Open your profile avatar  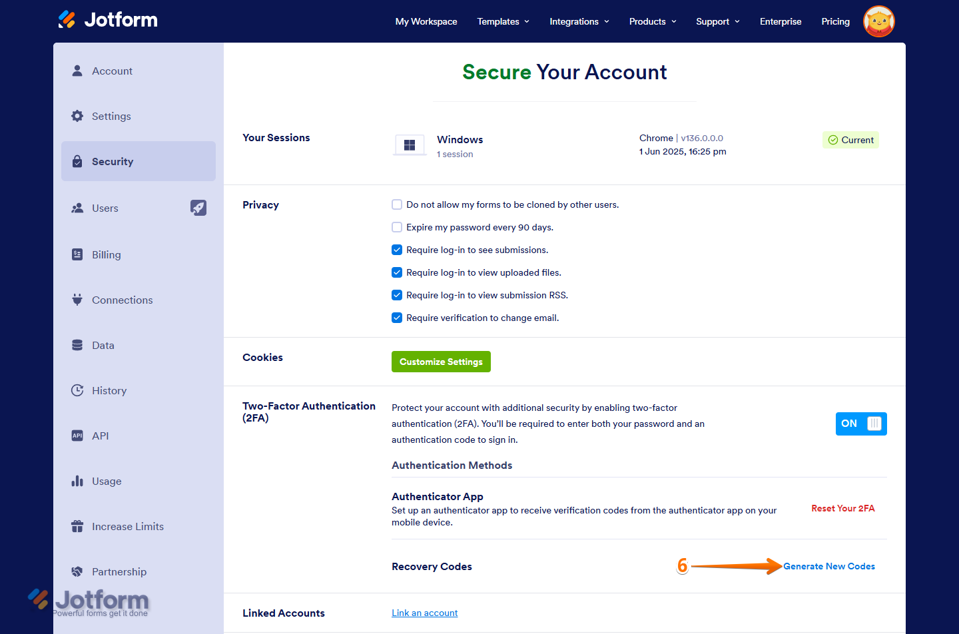pos(878,21)
